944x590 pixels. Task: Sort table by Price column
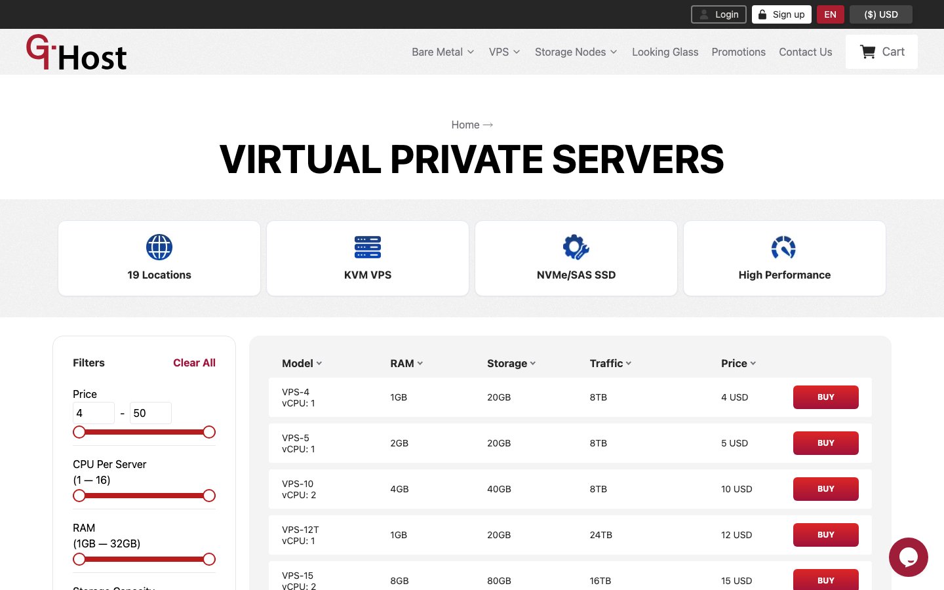(738, 363)
